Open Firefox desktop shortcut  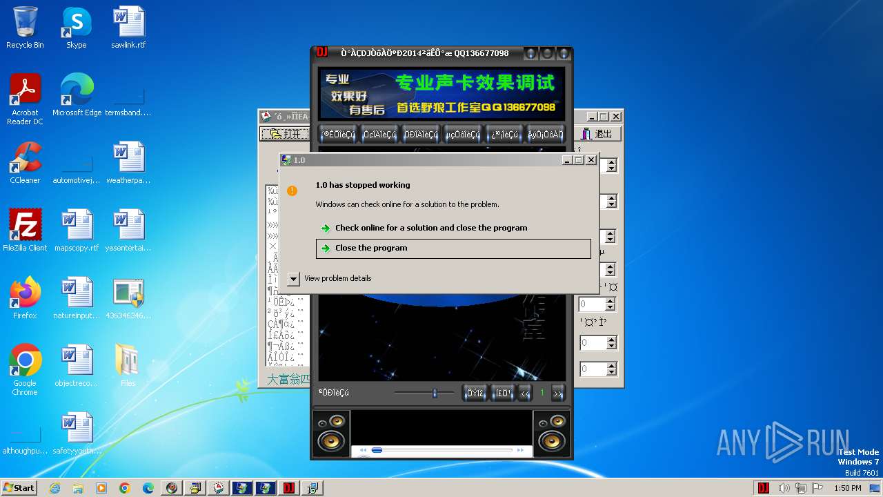(25, 298)
